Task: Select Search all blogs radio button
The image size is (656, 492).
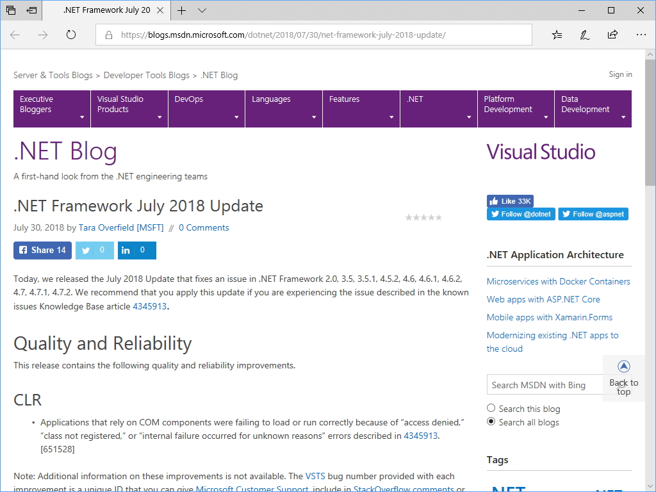Action: (491, 422)
